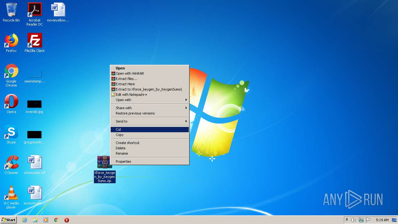Choose Open in the context menu
Image resolution: width=398 pixels, height=224 pixels.
pos(150,68)
